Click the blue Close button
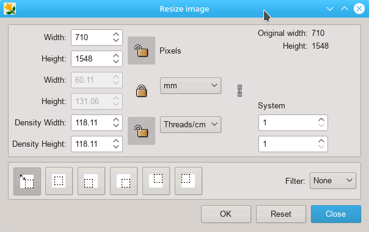The image size is (369, 232). point(336,214)
